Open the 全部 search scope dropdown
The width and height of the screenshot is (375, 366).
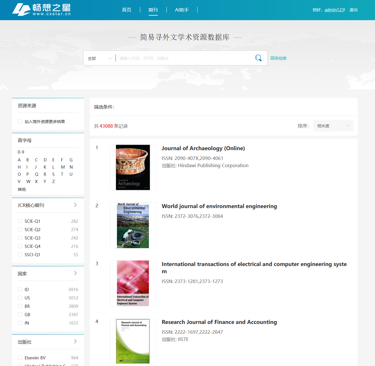point(99,58)
